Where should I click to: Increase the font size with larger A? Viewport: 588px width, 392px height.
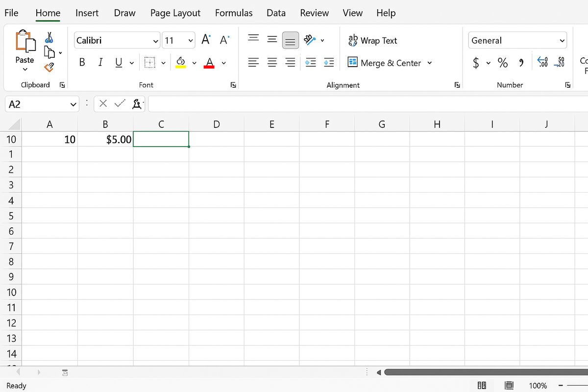coord(206,40)
